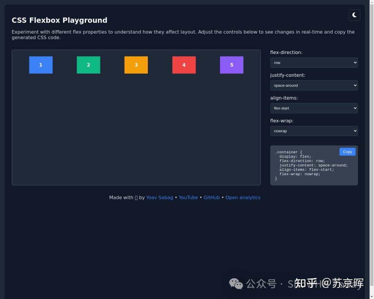The height and width of the screenshot is (299, 374).
Task: Visit the YouTube channel link
Action: coord(188,197)
